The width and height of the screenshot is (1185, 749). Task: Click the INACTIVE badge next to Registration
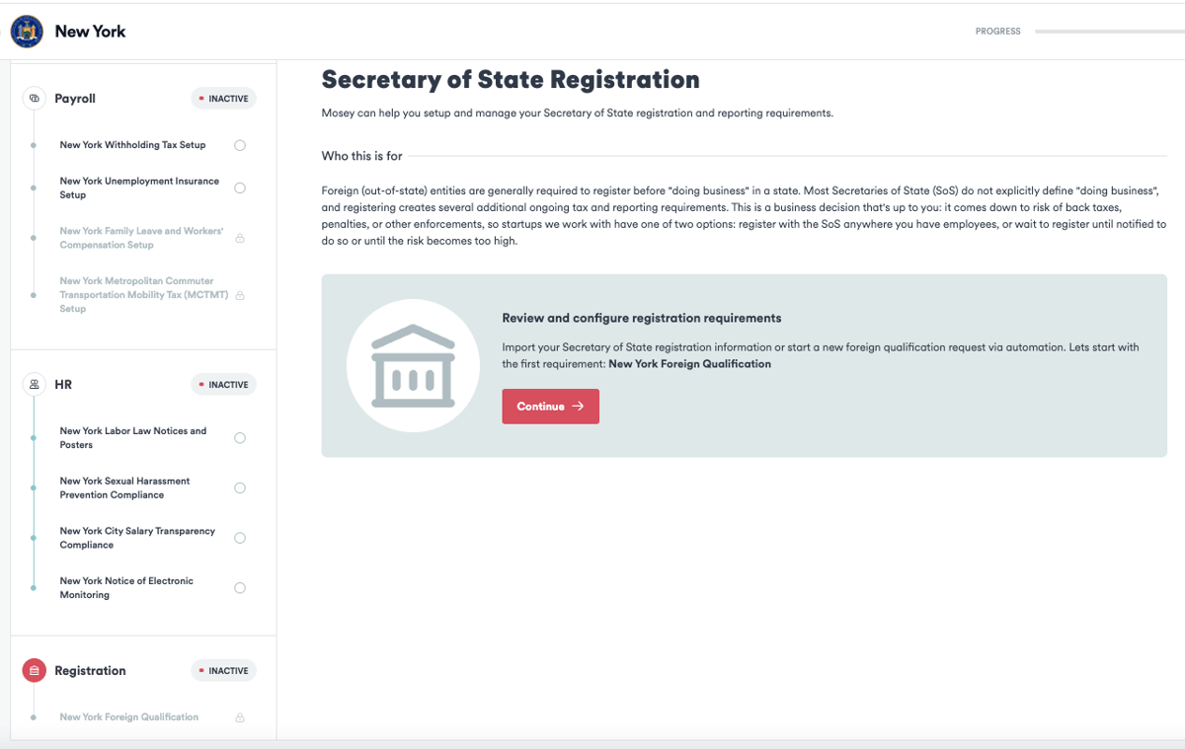tap(223, 670)
